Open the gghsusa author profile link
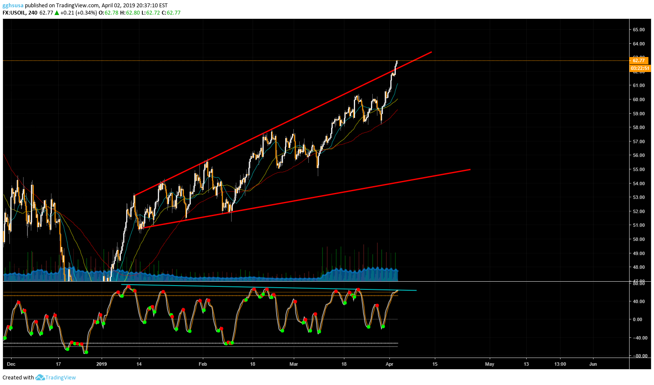 (13, 6)
